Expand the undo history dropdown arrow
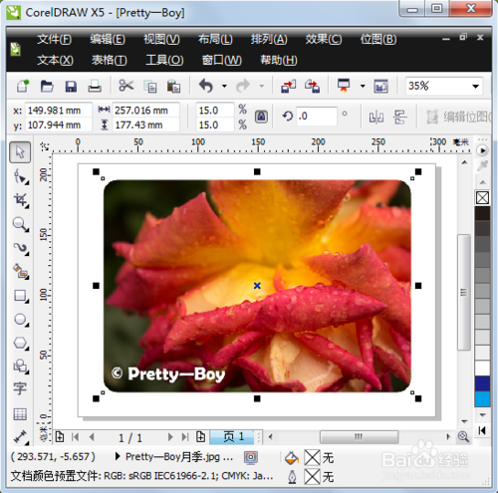The height and width of the screenshot is (493, 498). pyautogui.click(x=224, y=87)
